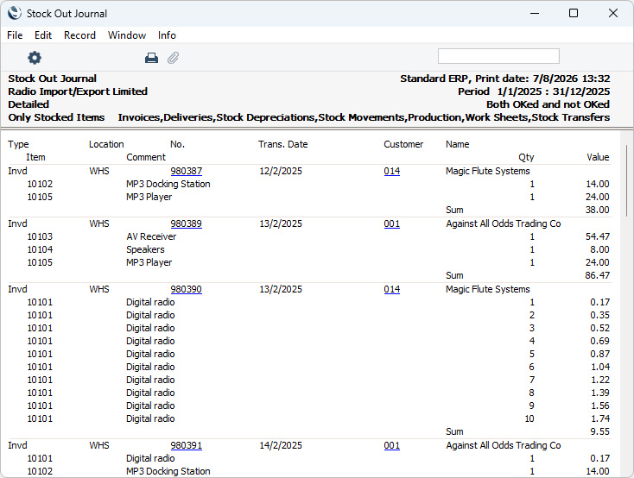Click the Digital radio row with quantity 10
The image size is (634, 478).
(309, 418)
